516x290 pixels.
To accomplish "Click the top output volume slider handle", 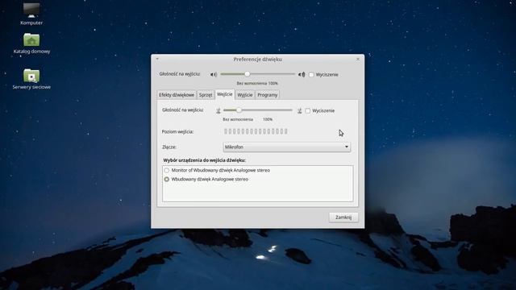I will point(248,74).
